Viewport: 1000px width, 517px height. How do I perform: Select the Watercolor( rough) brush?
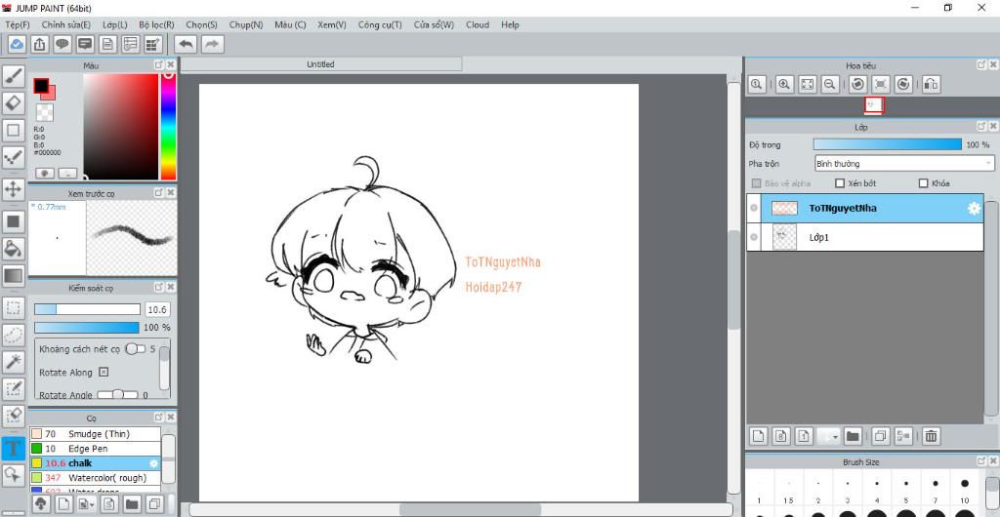(95, 478)
